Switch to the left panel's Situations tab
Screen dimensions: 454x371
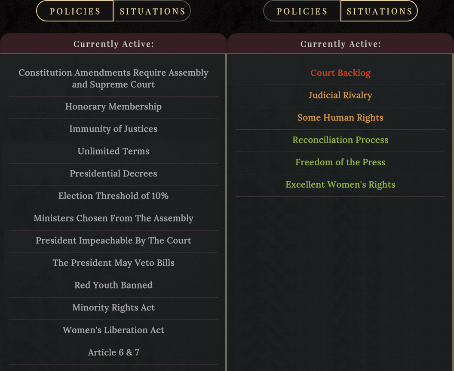coord(152,11)
